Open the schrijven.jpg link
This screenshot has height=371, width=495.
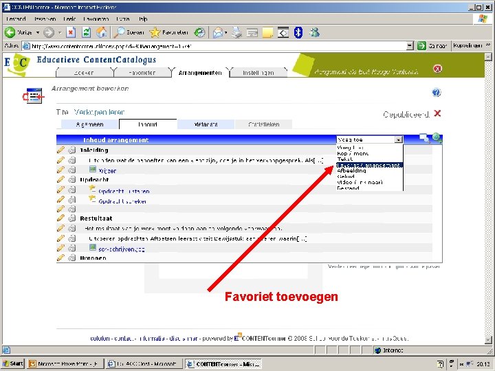(122, 249)
